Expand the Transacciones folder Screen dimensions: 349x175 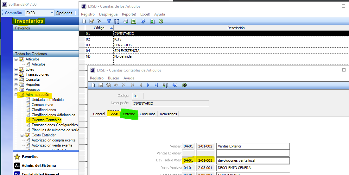click(x=16, y=74)
